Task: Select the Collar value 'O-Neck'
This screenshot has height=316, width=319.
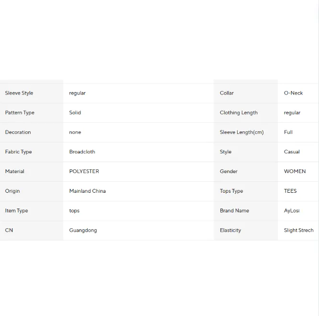Action: coord(293,93)
